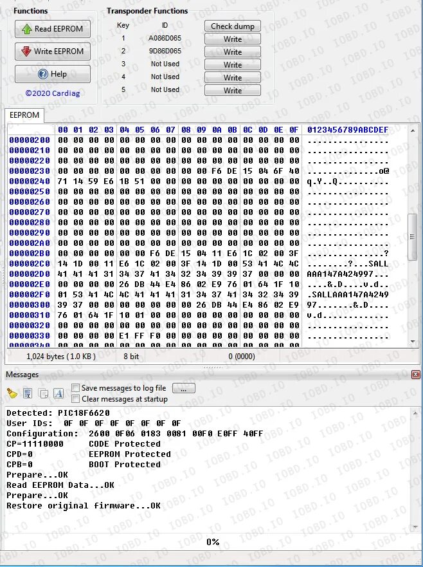Viewport: 423px width, 567px height.
Task: Write transponder key 2 9D86D065
Action: pos(233,51)
